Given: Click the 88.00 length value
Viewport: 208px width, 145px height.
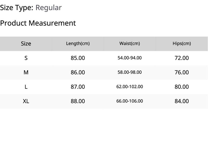Looking at the screenshot, I should (78, 101).
